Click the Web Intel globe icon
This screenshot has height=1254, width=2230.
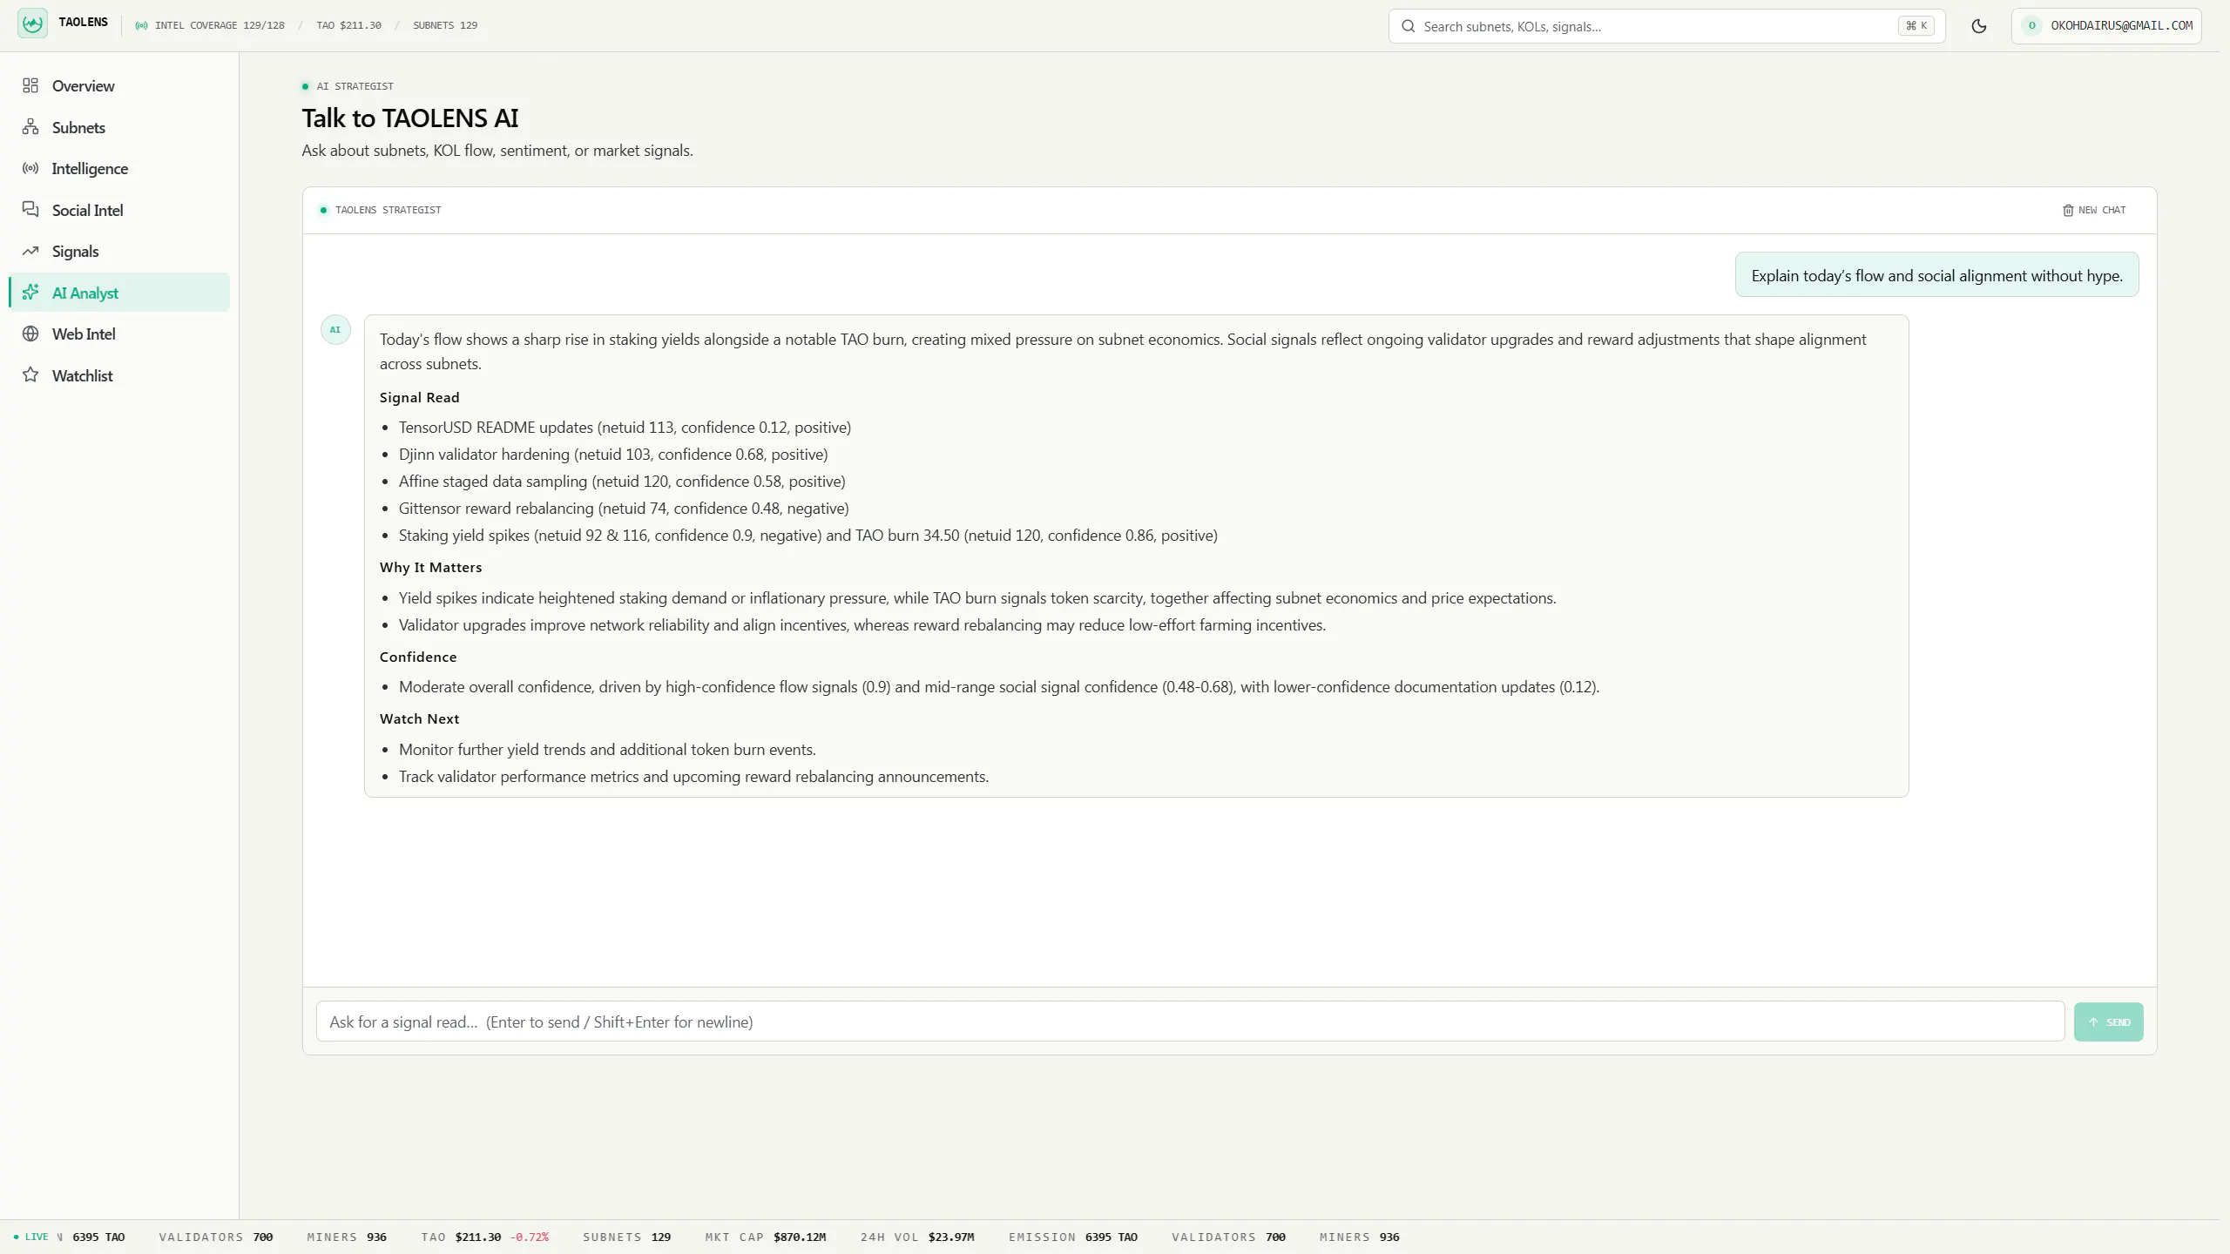[x=30, y=334]
